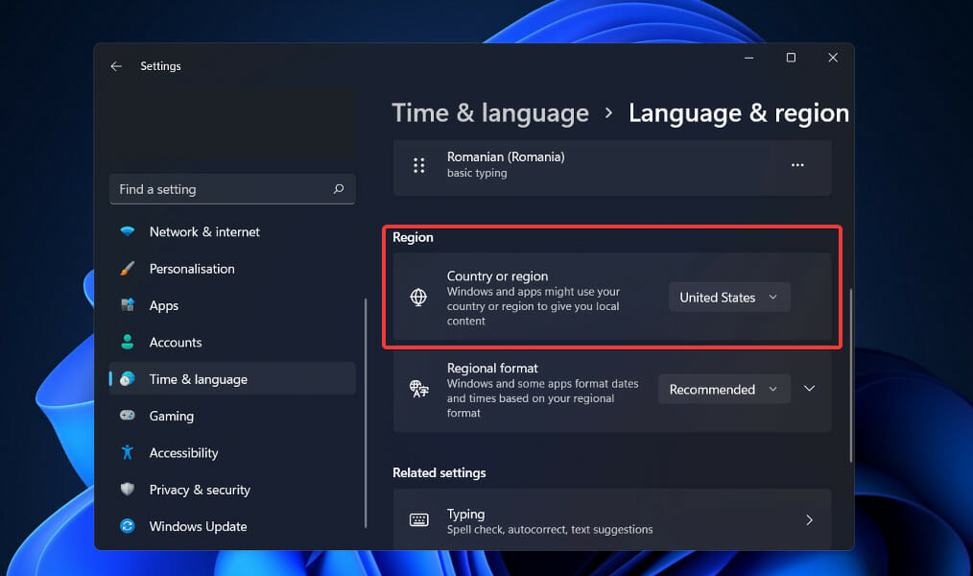This screenshot has height=576, width=973.
Task: Open the Romanian language three-dot menu
Action: (797, 165)
